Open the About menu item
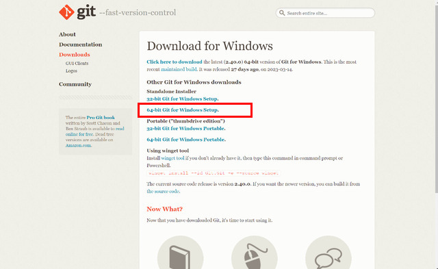This screenshot has height=269, width=438. click(x=67, y=34)
